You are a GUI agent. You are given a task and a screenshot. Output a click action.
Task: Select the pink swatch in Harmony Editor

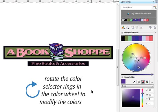click(x=151, y=38)
